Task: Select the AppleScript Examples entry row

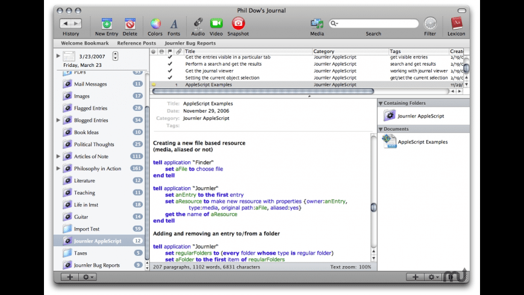Action: tap(307, 84)
